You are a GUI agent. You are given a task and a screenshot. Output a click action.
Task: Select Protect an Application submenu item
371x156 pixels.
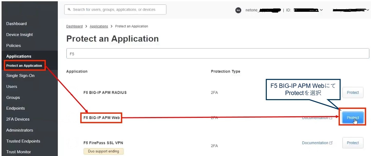24,66
